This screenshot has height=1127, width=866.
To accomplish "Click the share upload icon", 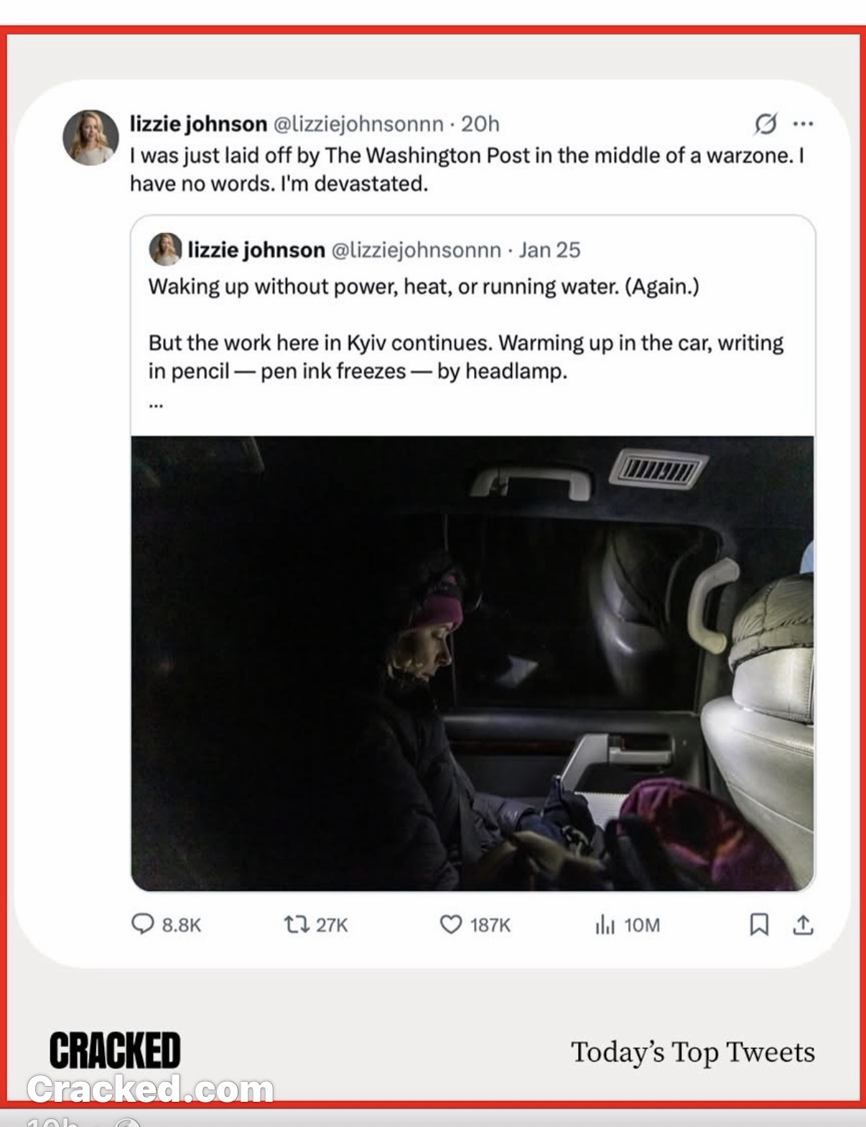I will coord(803,924).
